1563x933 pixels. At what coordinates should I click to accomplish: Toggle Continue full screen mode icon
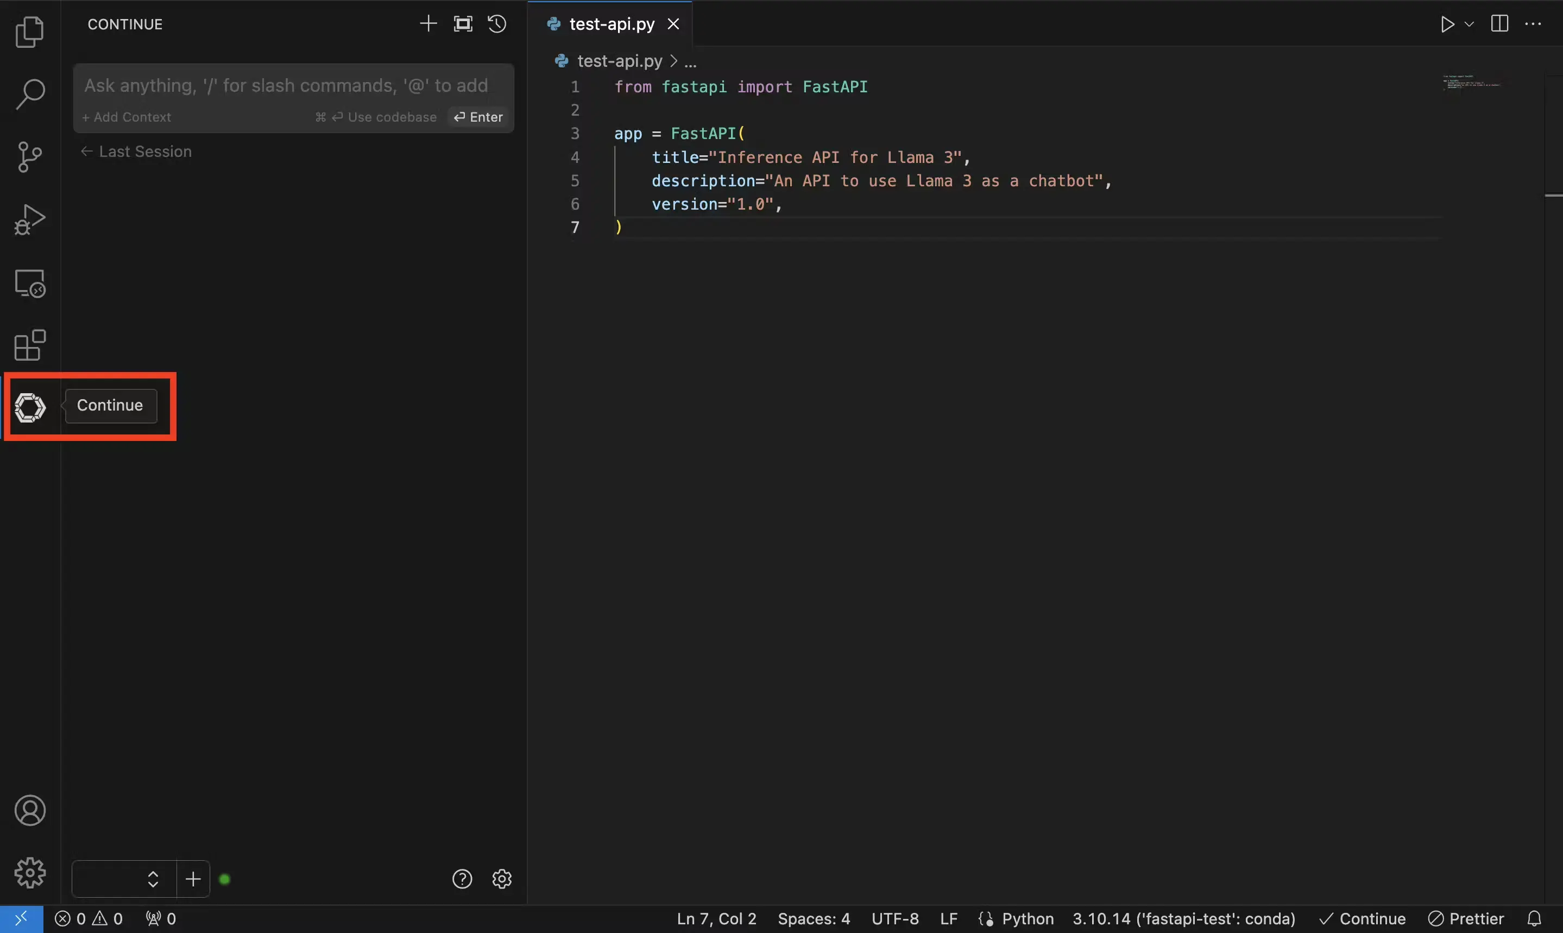[463, 24]
